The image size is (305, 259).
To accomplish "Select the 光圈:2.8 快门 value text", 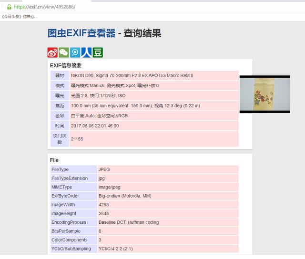I will (x=98, y=96).
